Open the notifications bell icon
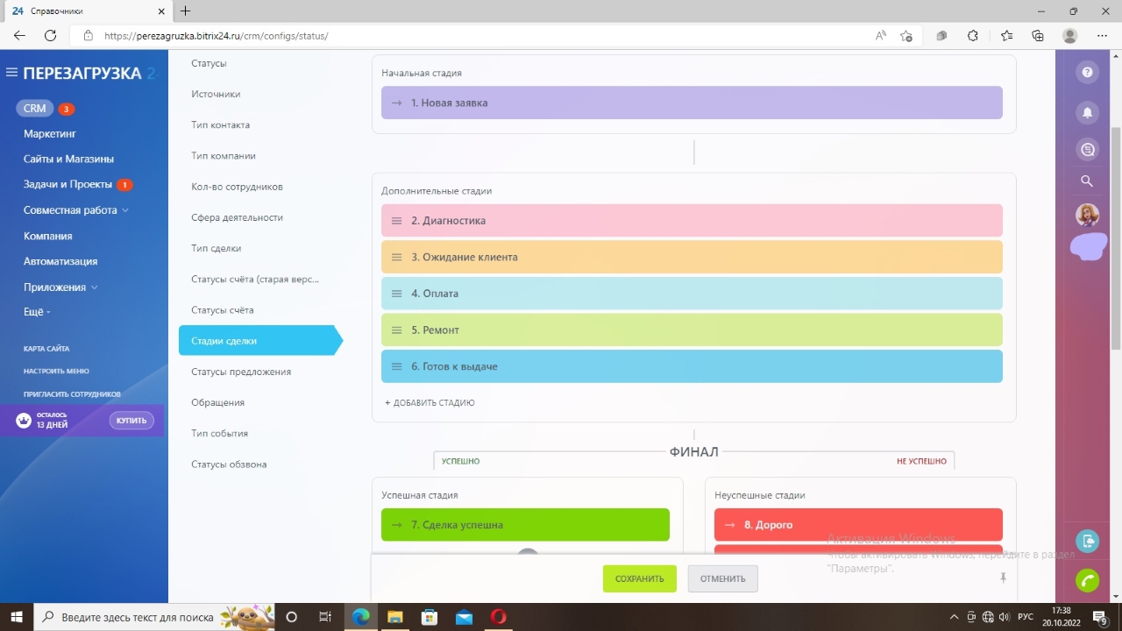The image size is (1122, 631). click(1088, 112)
